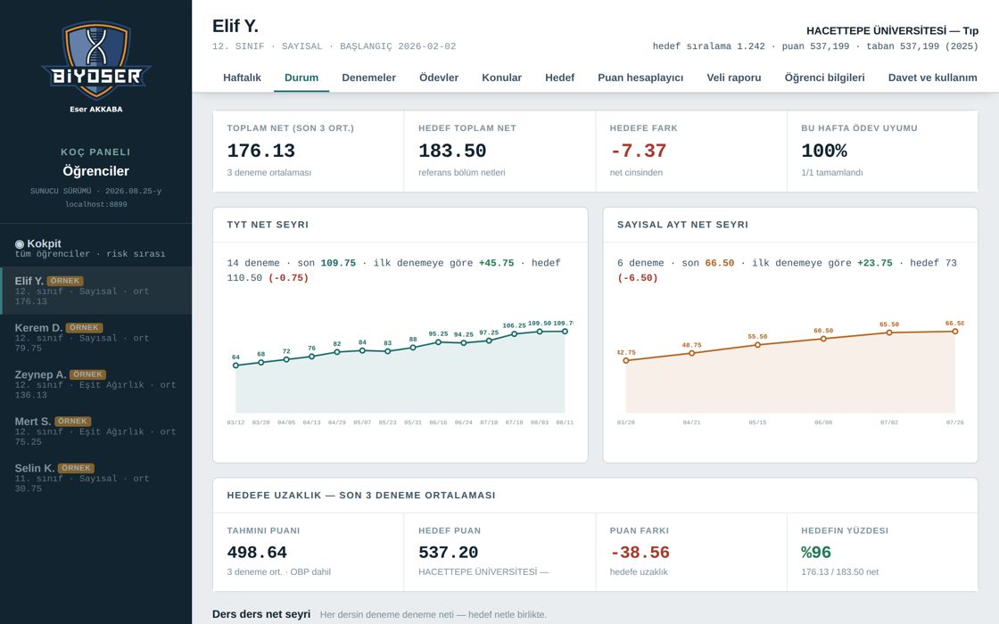The image size is (999, 624).
Task: Select student Kerem D. in sidebar
Action: (95, 338)
